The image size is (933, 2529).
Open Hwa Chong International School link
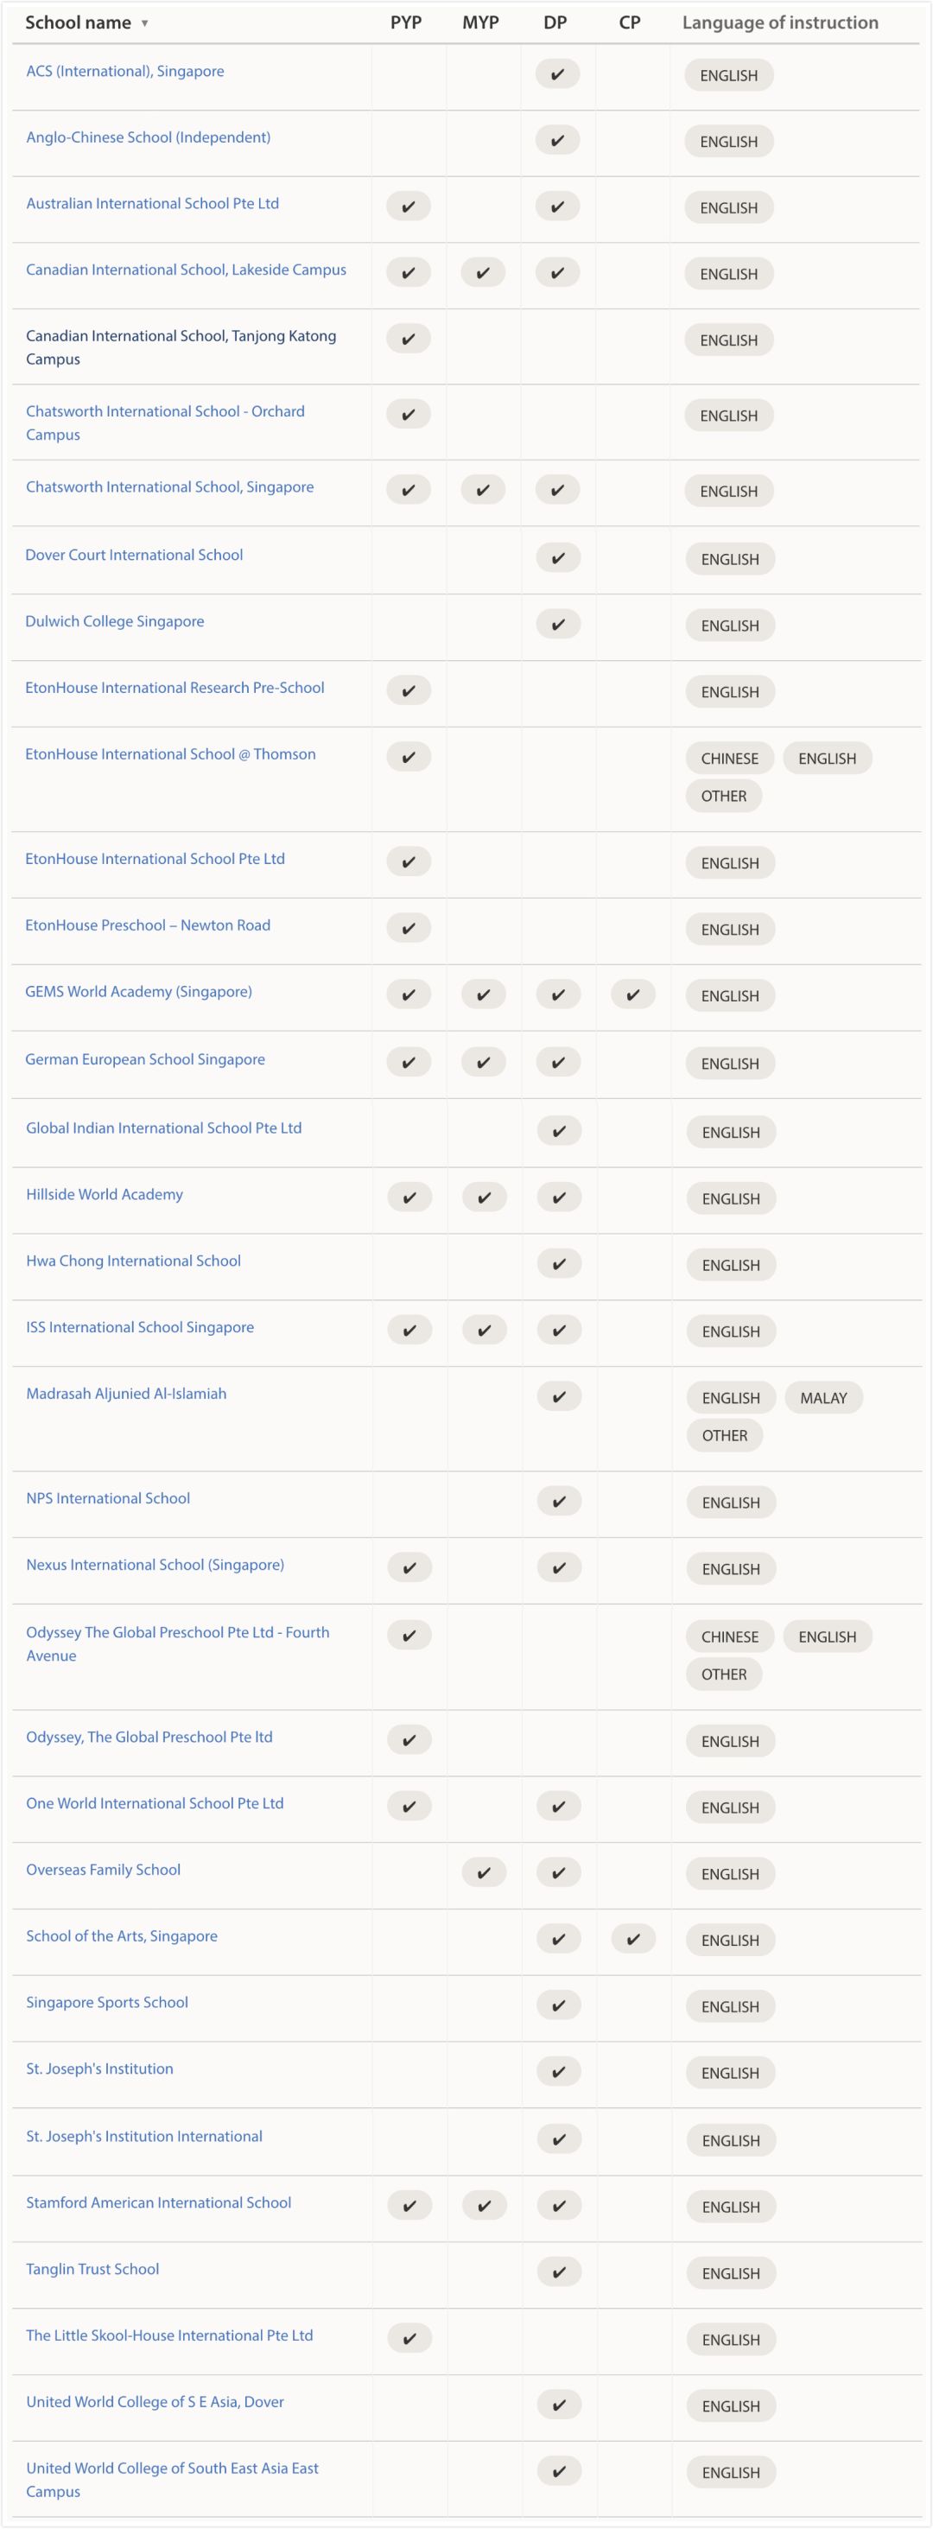tap(132, 1261)
